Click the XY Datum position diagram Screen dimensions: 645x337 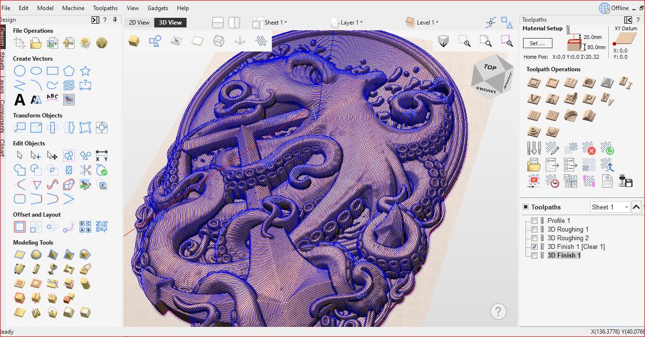pos(625,39)
